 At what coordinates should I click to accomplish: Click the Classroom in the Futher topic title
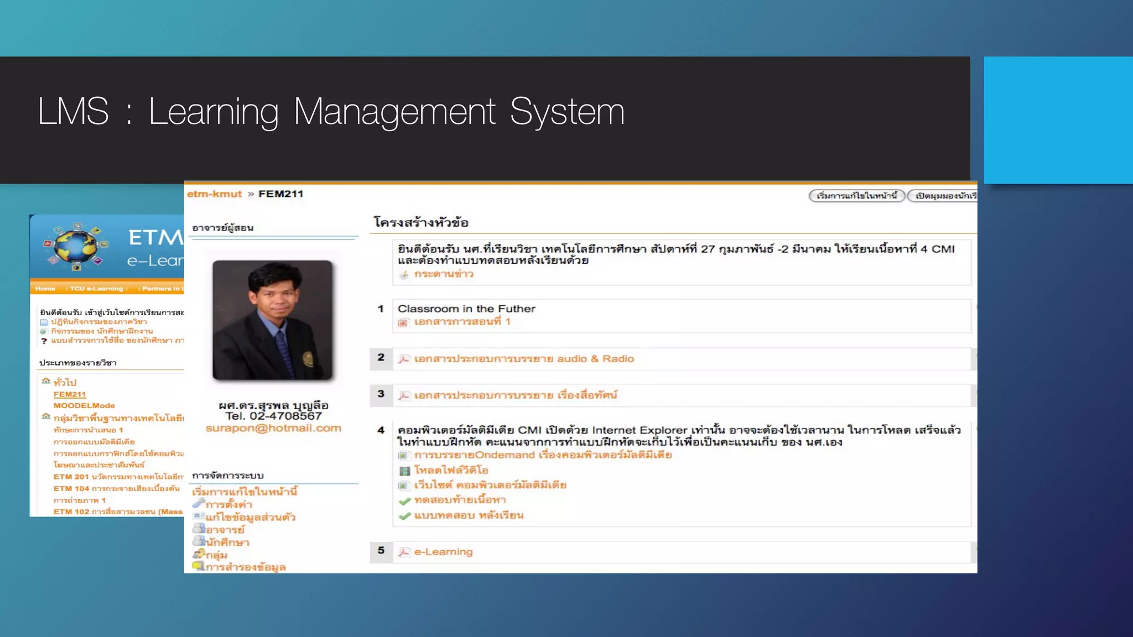click(466, 309)
